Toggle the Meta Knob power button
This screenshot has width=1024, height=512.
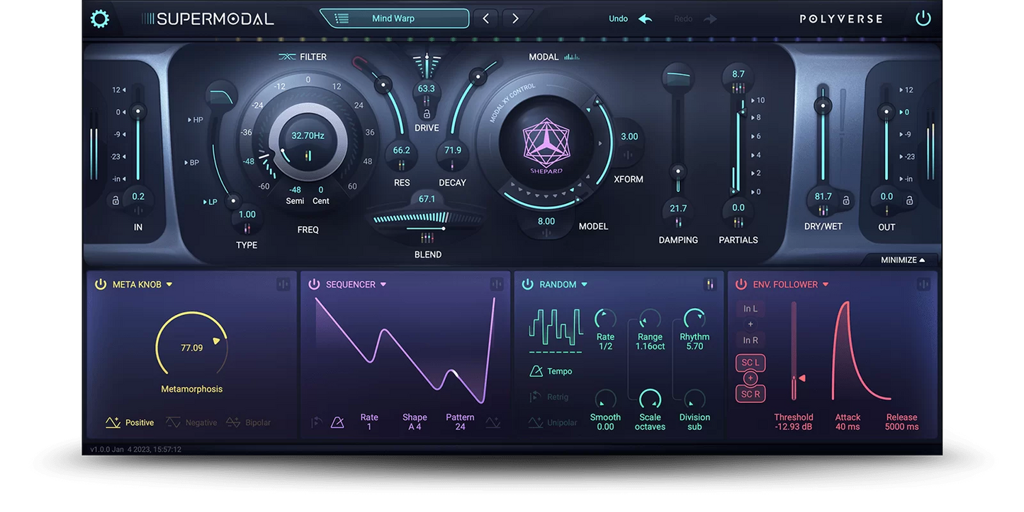100,284
